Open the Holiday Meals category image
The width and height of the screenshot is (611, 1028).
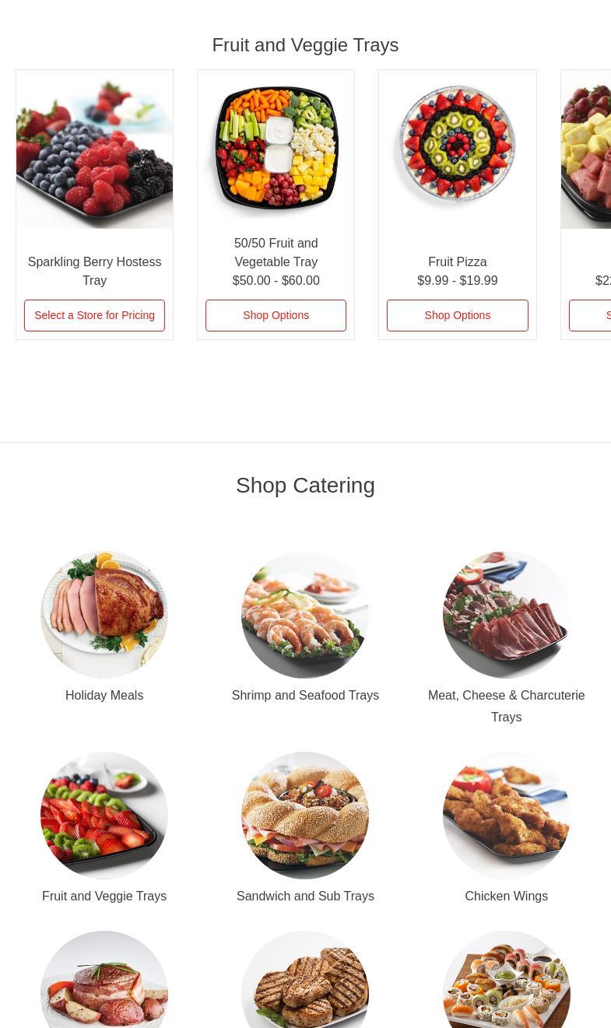coord(104,615)
